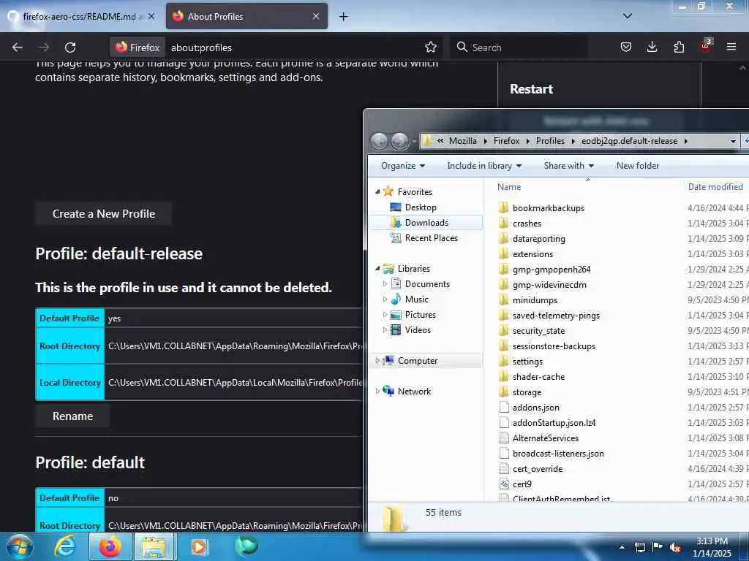Open the Firefox hamburger application menu
The width and height of the screenshot is (749, 561).
tap(731, 47)
